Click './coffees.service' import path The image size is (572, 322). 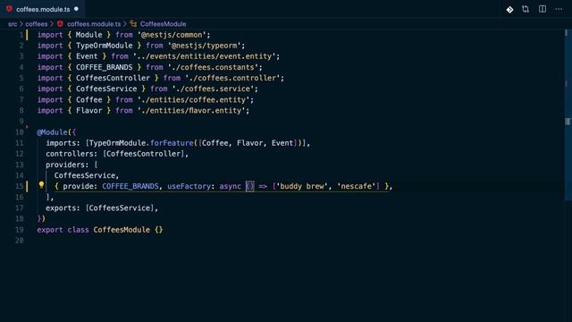click(x=213, y=89)
